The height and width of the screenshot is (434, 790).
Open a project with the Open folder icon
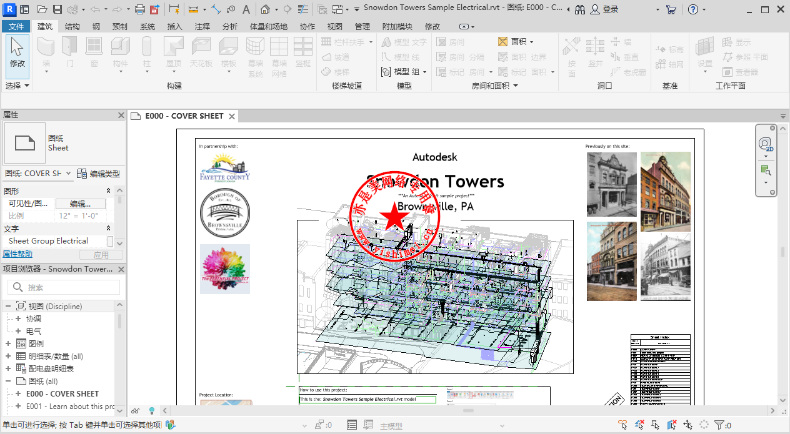click(42, 9)
